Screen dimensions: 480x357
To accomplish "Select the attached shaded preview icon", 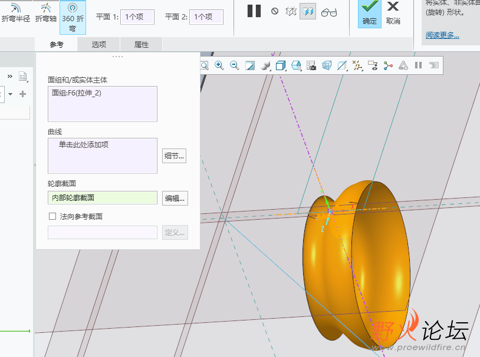I will [x=308, y=12].
